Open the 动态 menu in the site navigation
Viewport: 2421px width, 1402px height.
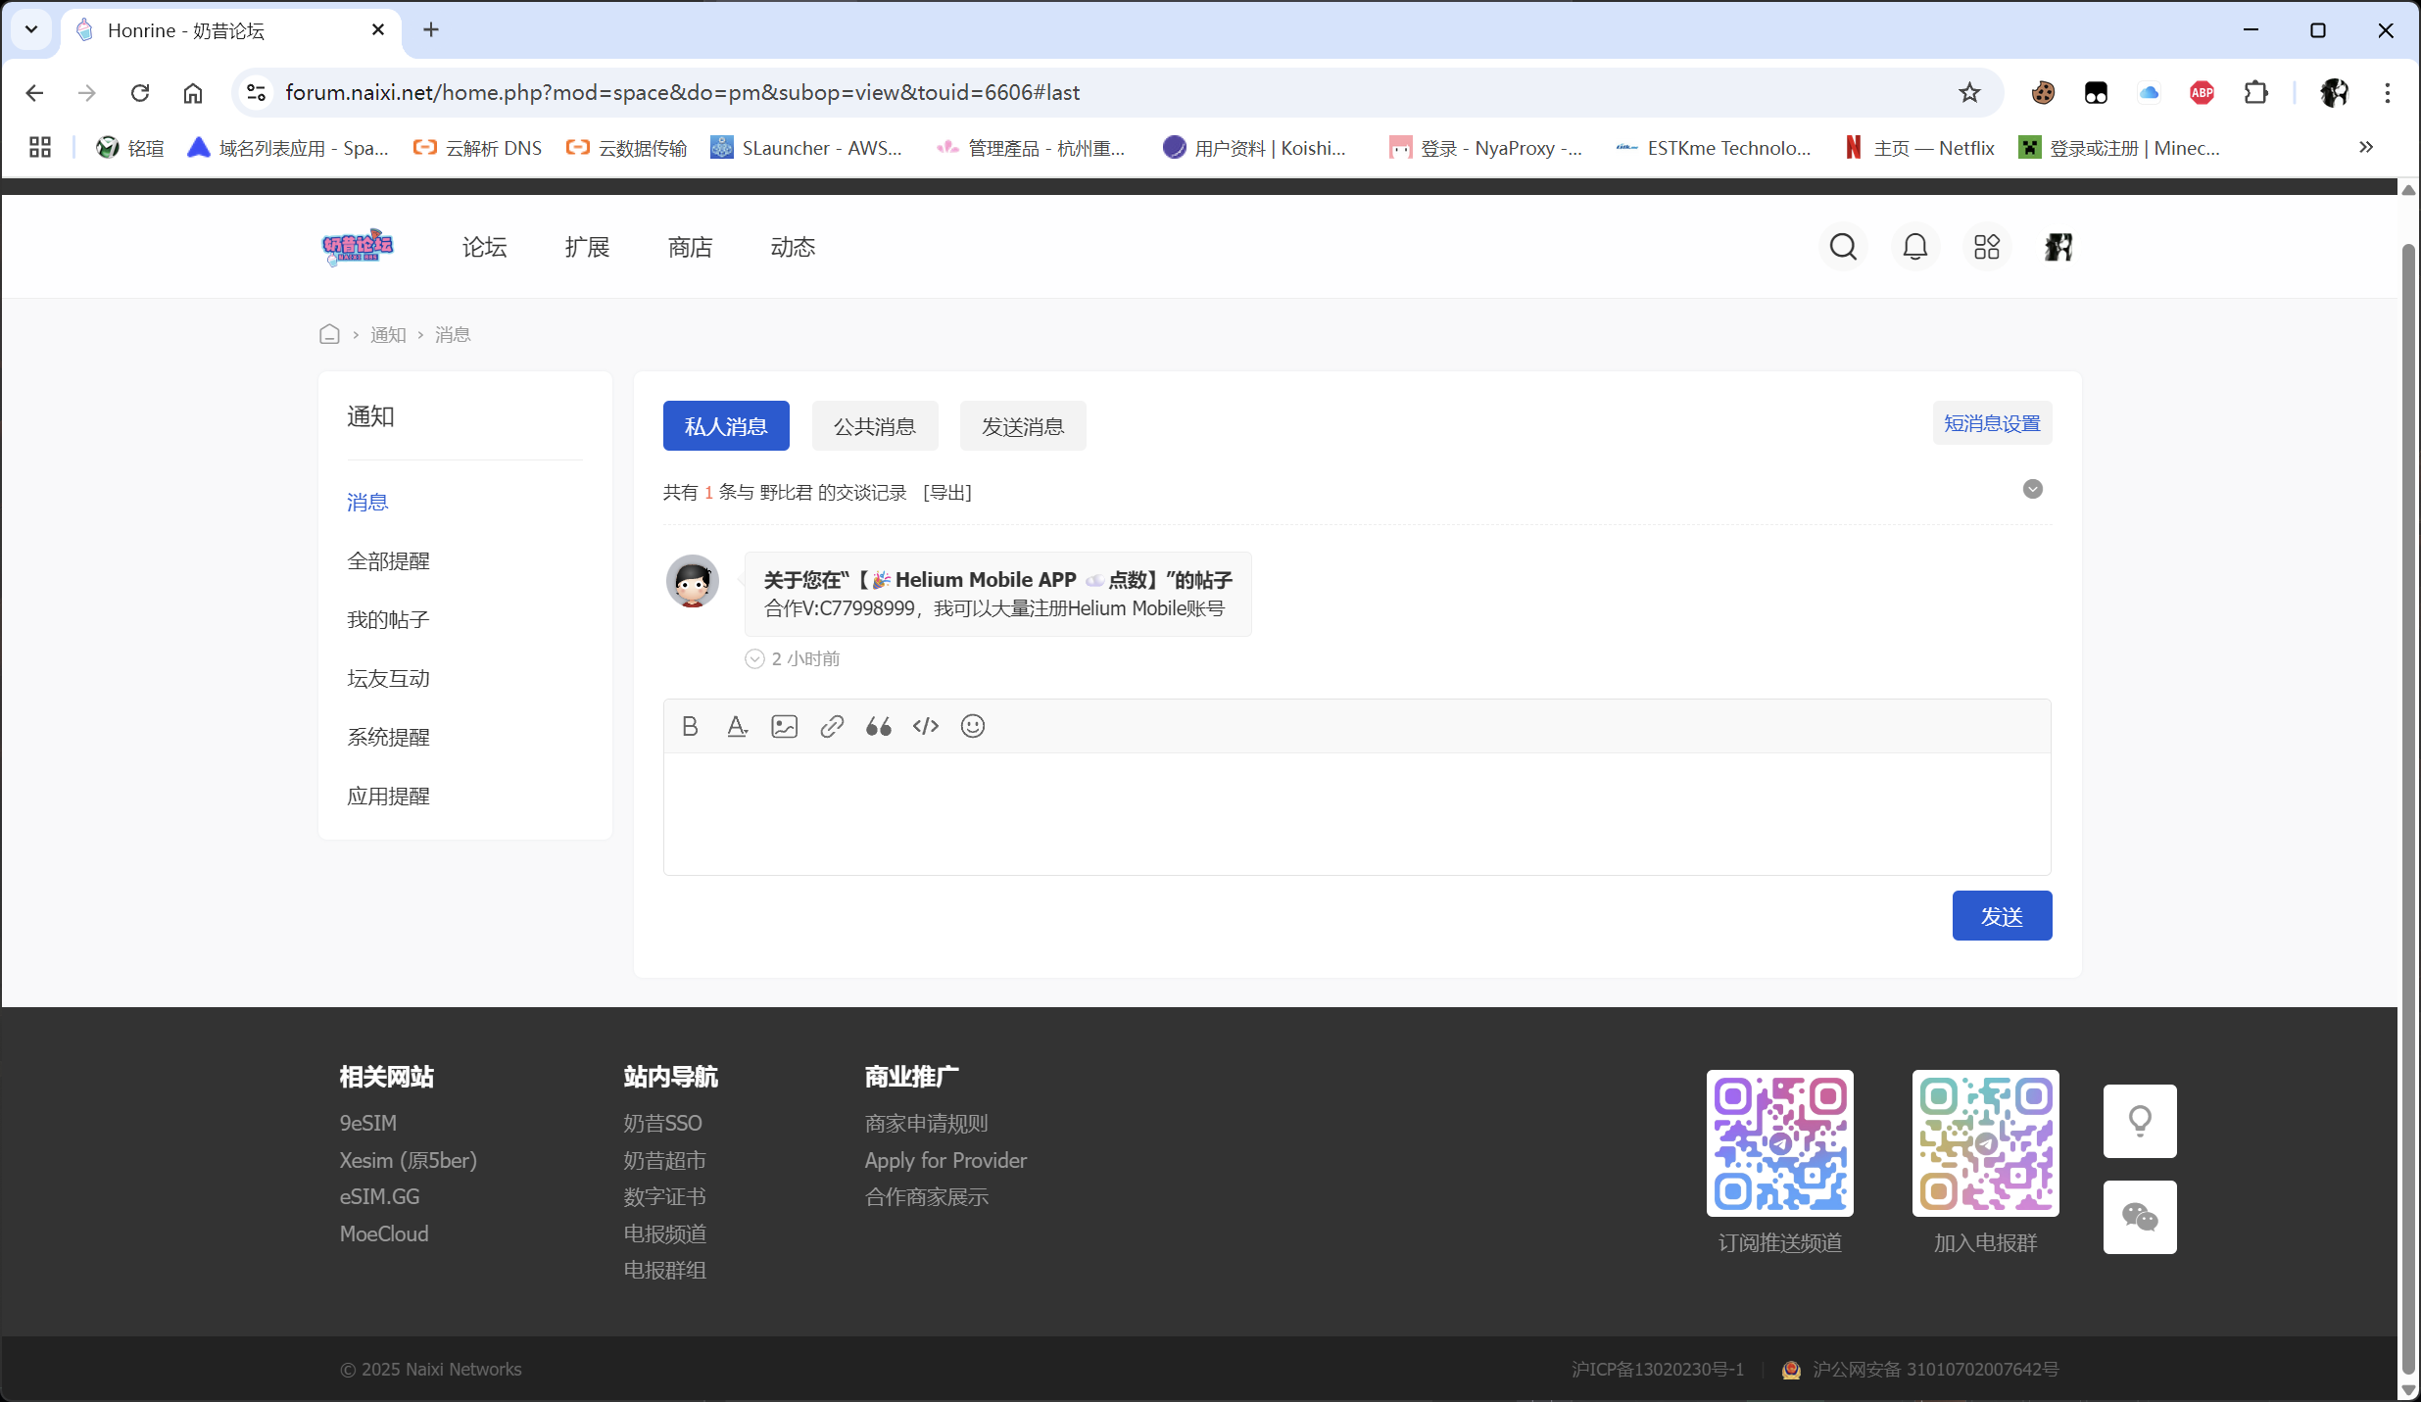pyautogui.click(x=792, y=247)
